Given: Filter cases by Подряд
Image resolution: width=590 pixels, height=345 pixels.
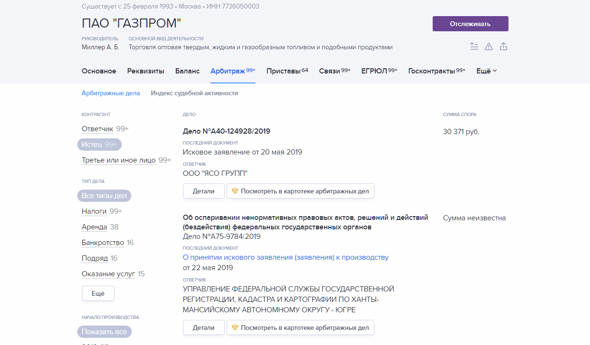Looking at the screenshot, I should point(95,258).
